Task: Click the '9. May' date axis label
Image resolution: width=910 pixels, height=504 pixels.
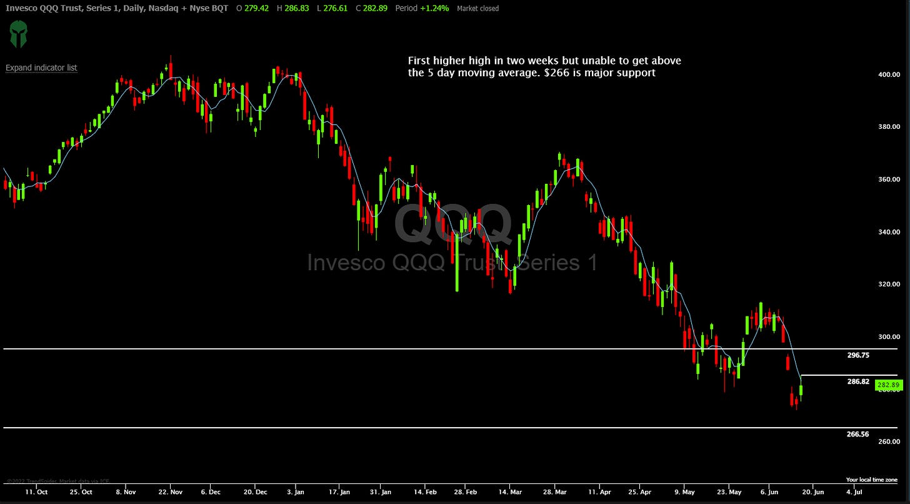Action: (685, 492)
